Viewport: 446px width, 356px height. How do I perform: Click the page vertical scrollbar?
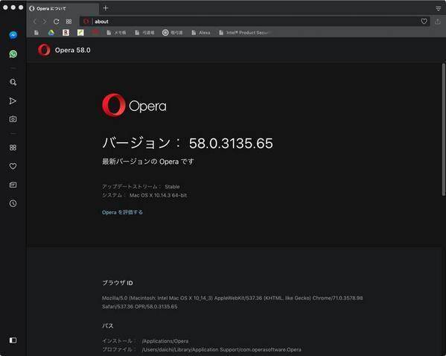[x=443, y=130]
